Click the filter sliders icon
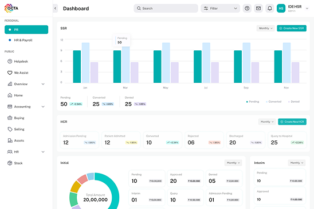The height and width of the screenshot is (209, 314). (206, 9)
